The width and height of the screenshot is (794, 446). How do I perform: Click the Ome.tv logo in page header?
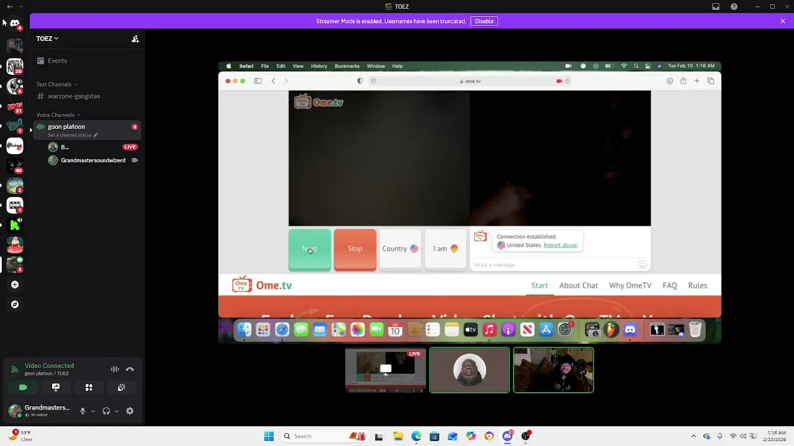click(x=262, y=285)
